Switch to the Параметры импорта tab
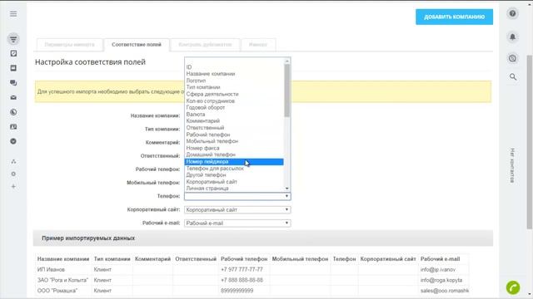The height and width of the screenshot is (299, 533). coord(69,45)
